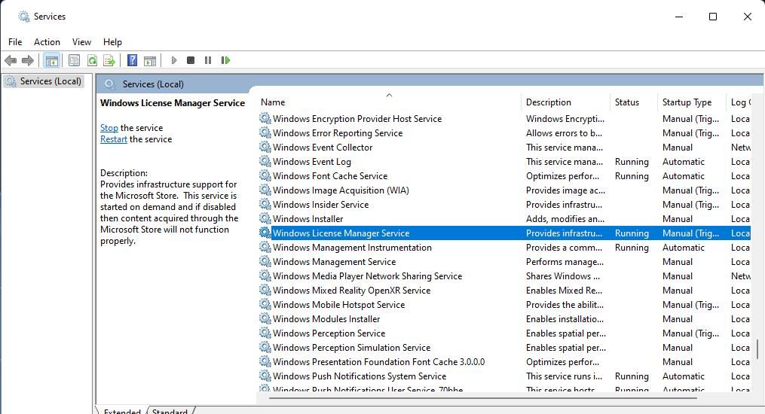Click gear icon beside Windows Error Reporting Service
Viewport: 765px width, 414px height.
click(265, 133)
